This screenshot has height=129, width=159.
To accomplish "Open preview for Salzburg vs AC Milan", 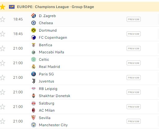I will [134, 107].
